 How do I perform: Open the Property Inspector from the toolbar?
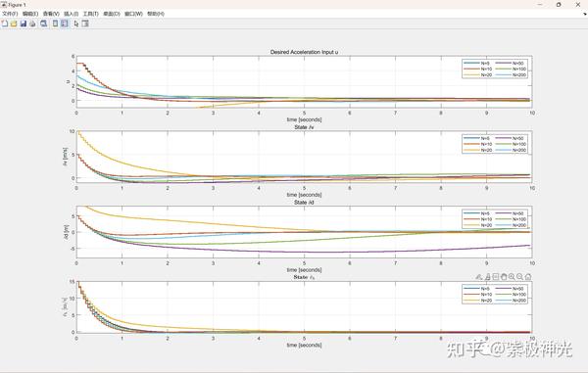coord(85,23)
